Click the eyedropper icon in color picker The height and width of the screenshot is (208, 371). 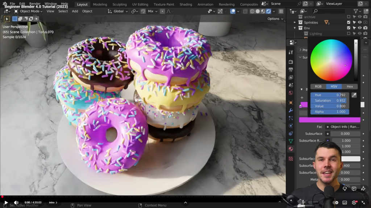click(354, 95)
